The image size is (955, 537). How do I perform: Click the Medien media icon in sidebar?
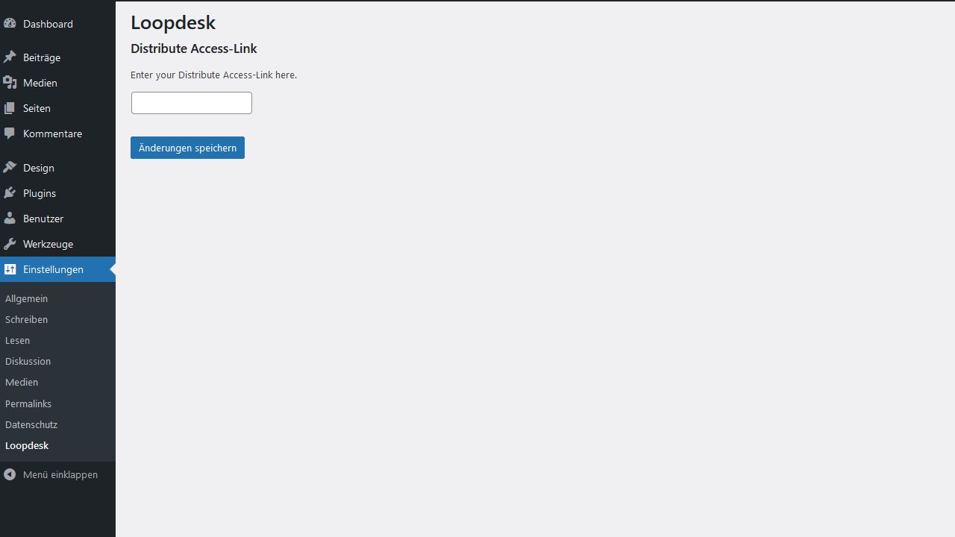10,83
